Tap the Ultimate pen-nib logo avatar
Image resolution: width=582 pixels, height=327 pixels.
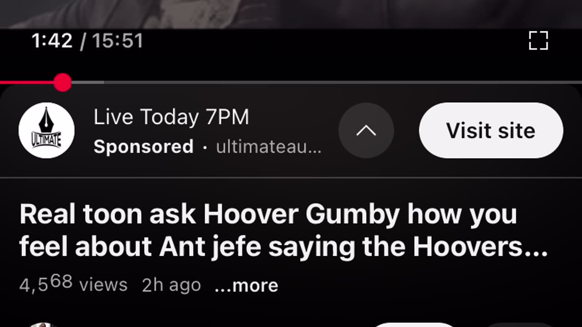[46, 130]
